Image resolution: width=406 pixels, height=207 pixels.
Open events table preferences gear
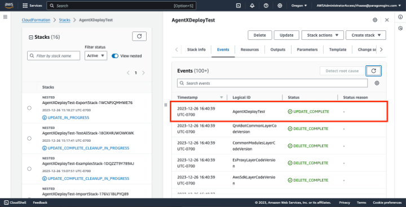coord(377,83)
